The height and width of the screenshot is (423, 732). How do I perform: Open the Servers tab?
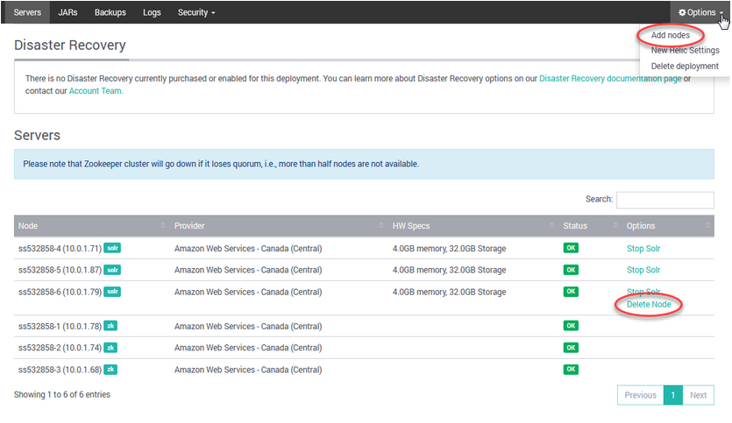[27, 12]
